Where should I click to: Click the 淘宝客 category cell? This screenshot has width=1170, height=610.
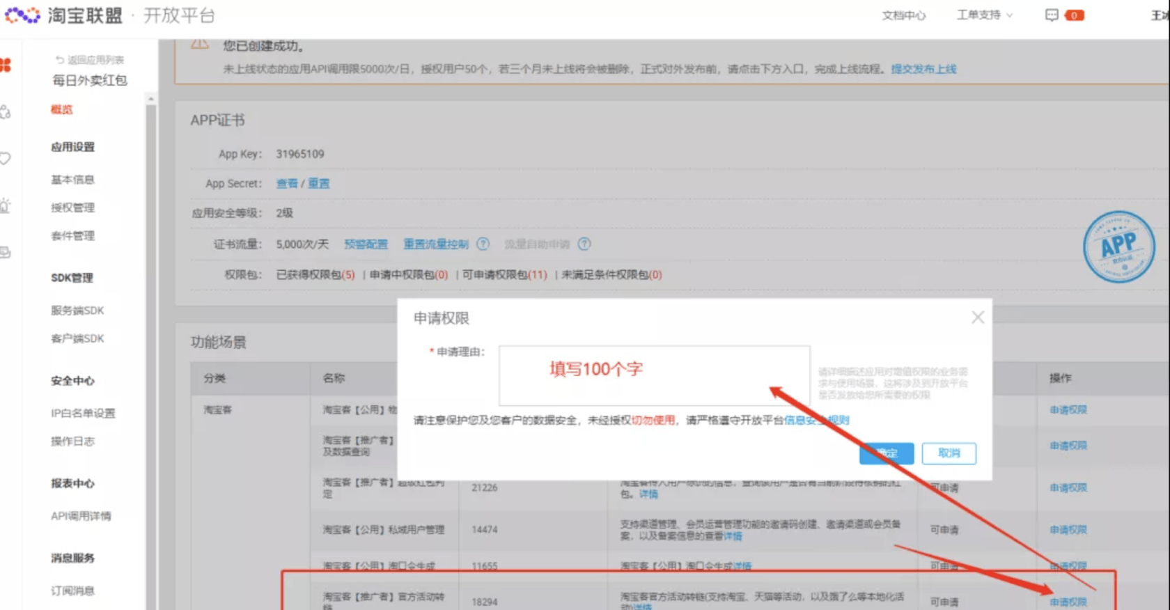click(x=217, y=409)
